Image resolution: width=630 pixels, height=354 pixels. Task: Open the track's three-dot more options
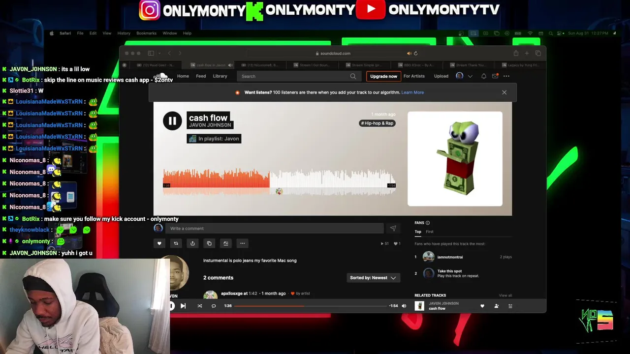pos(242,243)
